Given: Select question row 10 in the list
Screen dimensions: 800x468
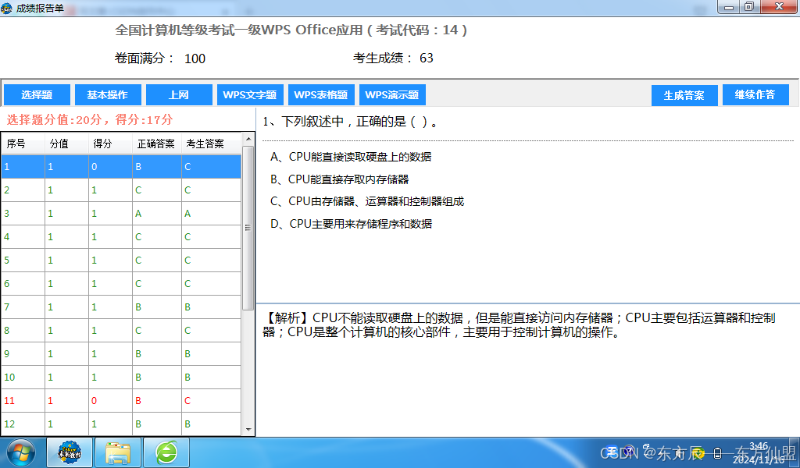Looking at the screenshot, I should tap(121, 378).
